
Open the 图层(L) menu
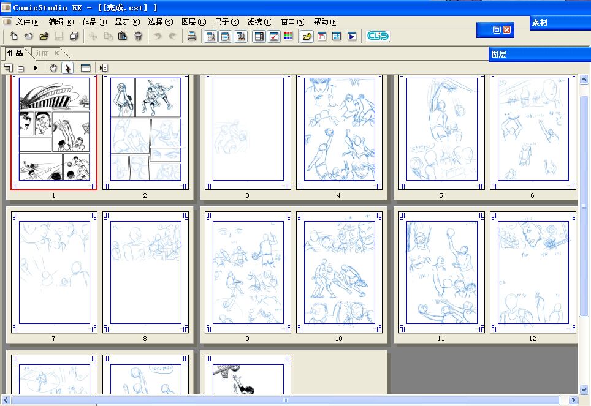[x=194, y=22]
